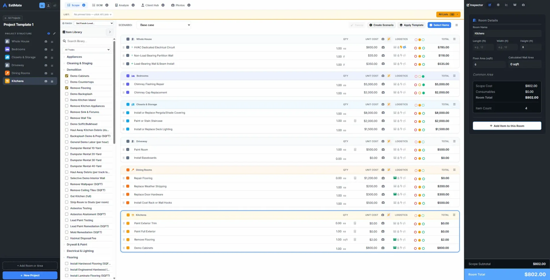Open camera icon for Driveway room
The width and height of the screenshot is (550, 280).
tap(46, 65)
